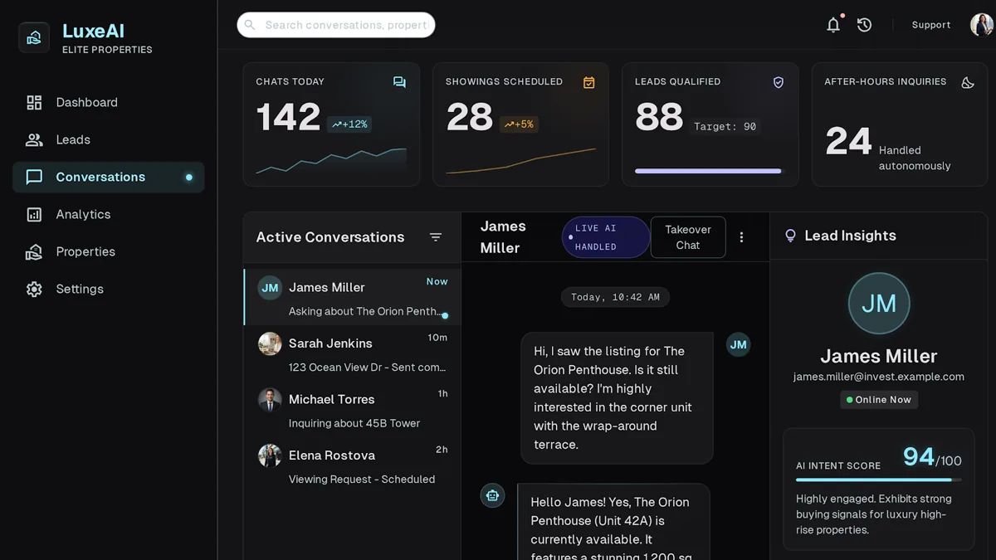Viewport: 996px width, 560px height.
Task: Click the Conversations chat bubble icon
Action: [x=34, y=178]
